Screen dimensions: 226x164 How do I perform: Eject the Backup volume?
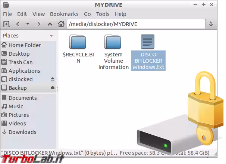pos(53,88)
